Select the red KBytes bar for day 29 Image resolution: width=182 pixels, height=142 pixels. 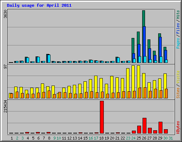(160, 127)
